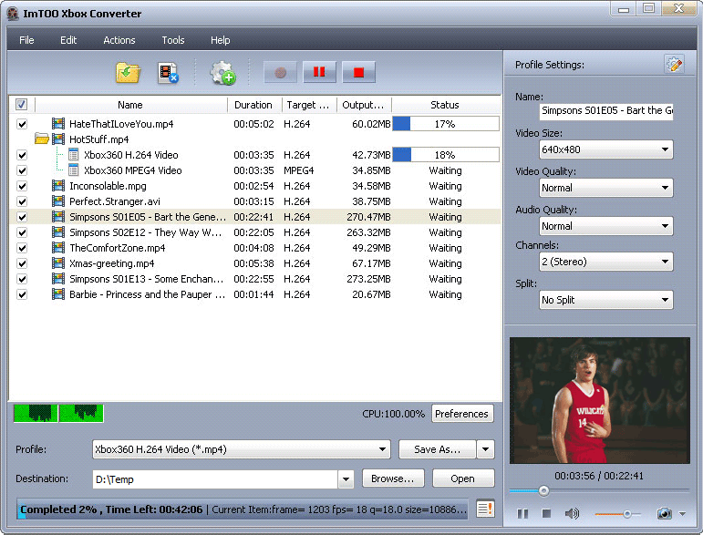Click the Add Profile gear icon

coord(222,73)
